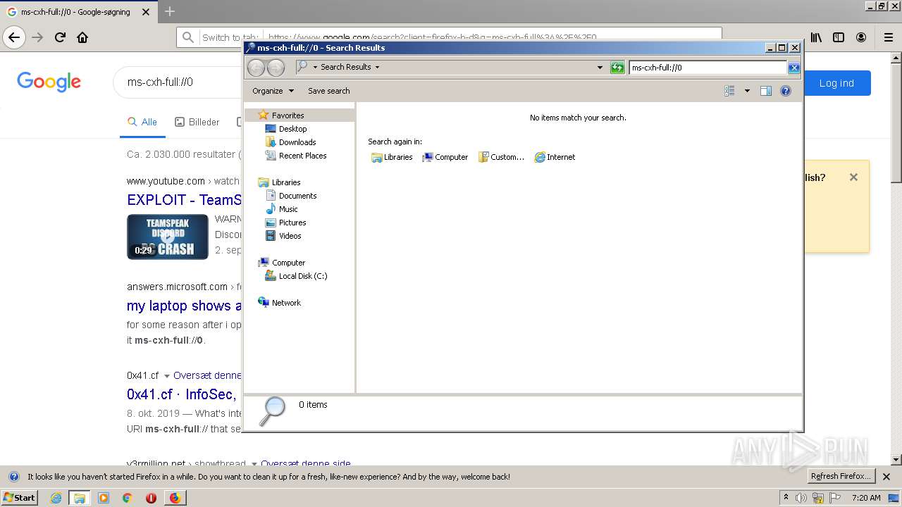Toggle Firefox sidebar view icon
The height and width of the screenshot is (507, 902).
(x=839, y=37)
